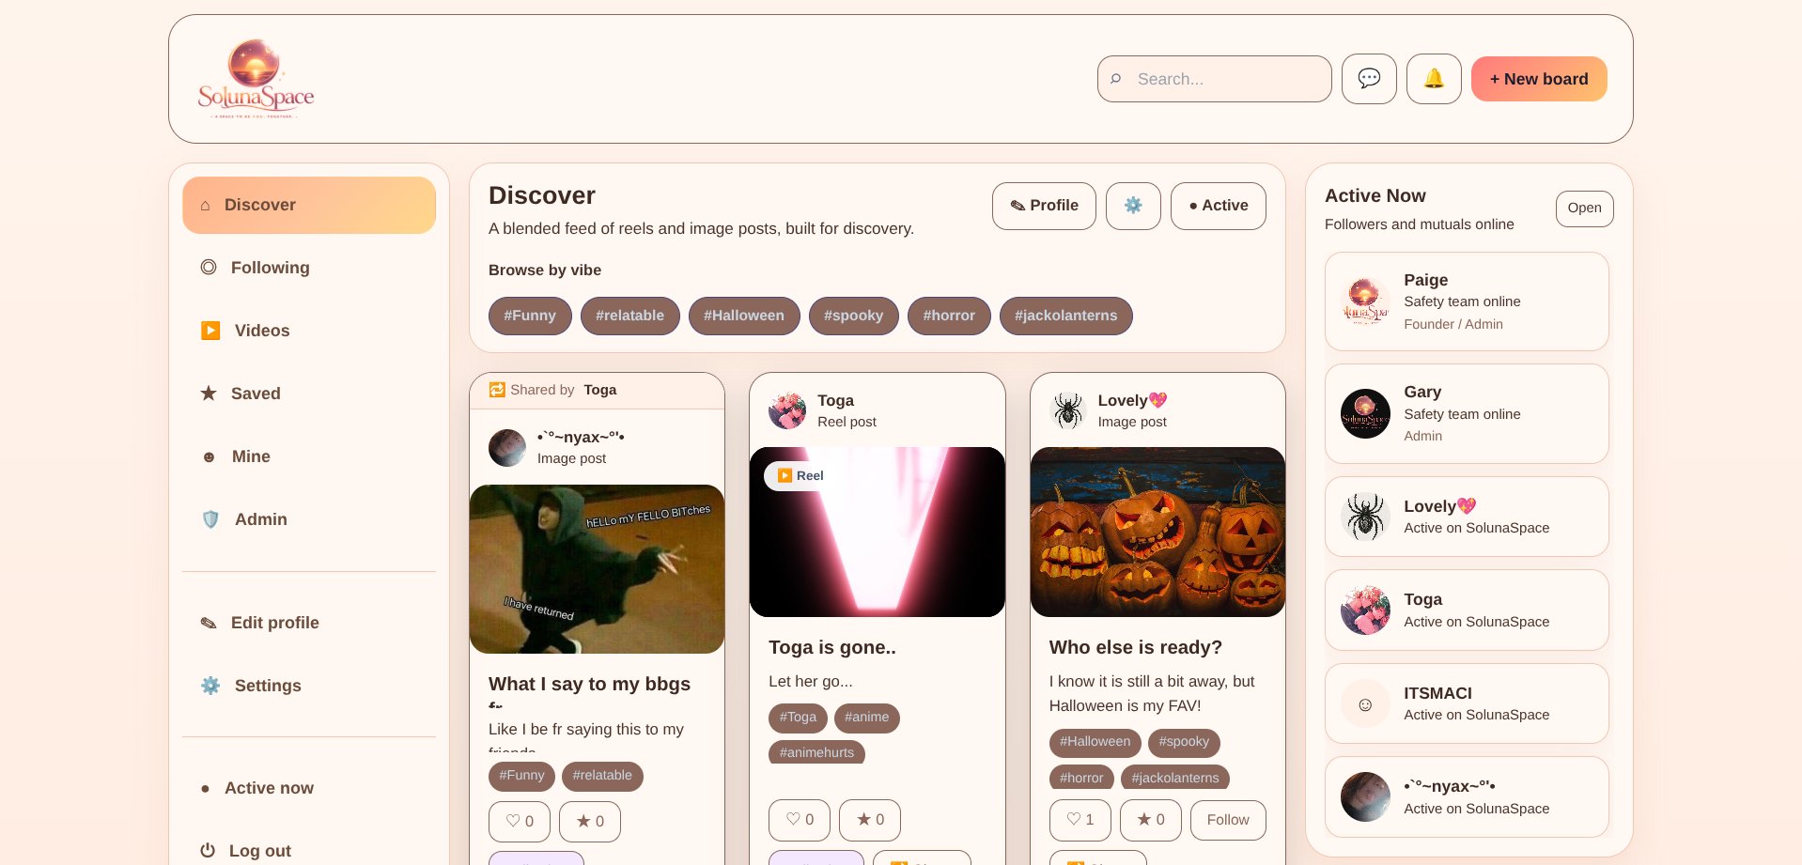The image size is (1802, 865).
Task: Filter by the #relatable vibe chip
Action: pos(629,316)
